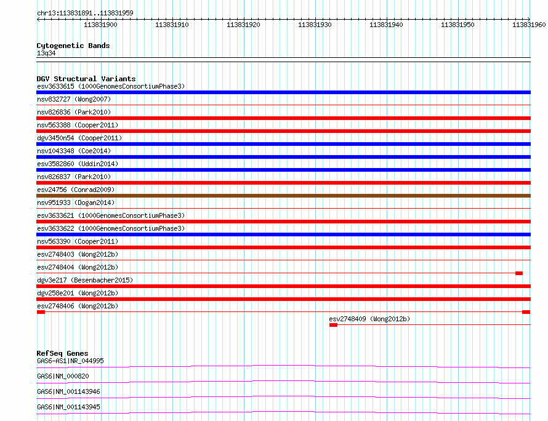
Task: Open gene GAS6|NM_000820
Action: (63, 376)
